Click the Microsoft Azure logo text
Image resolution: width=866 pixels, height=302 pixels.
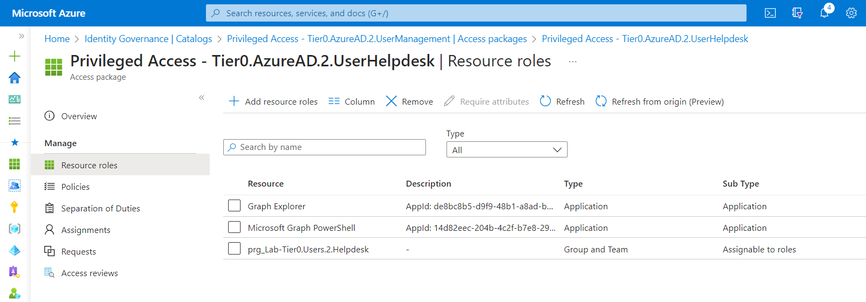point(49,13)
